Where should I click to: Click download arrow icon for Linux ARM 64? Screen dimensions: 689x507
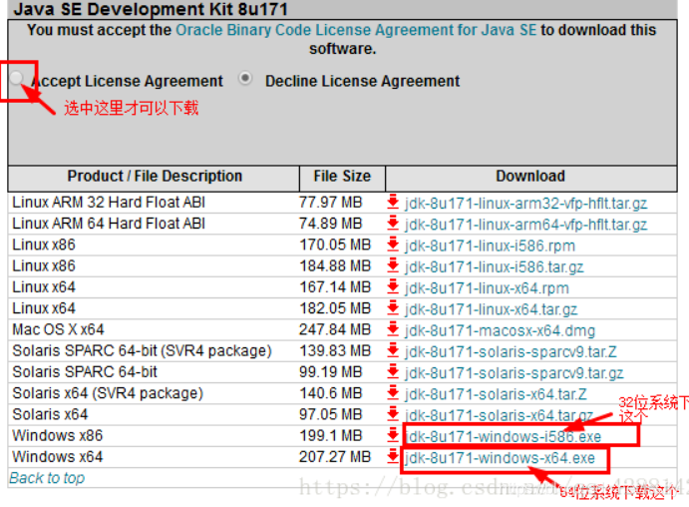pos(393,223)
